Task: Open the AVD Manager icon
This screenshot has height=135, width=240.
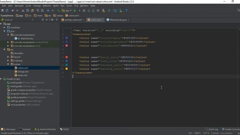Action: [103, 10]
